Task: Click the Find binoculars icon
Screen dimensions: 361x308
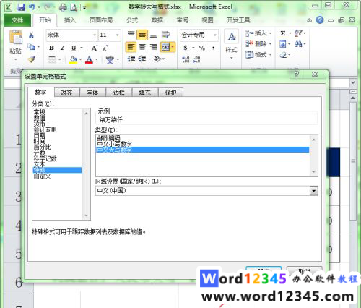Action: pyautogui.click(x=298, y=44)
